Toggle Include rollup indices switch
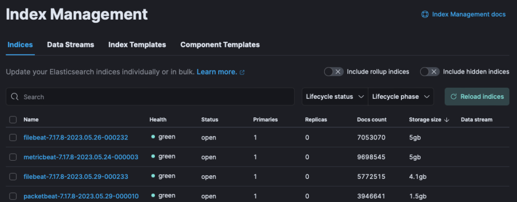The height and width of the screenshot is (202, 517). tap(334, 72)
